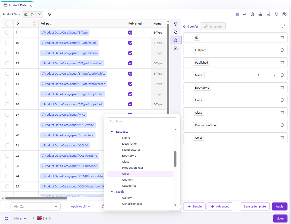The width and height of the screenshot is (291, 224).
Task: Add a Simple column
Action: [x=194, y=206]
